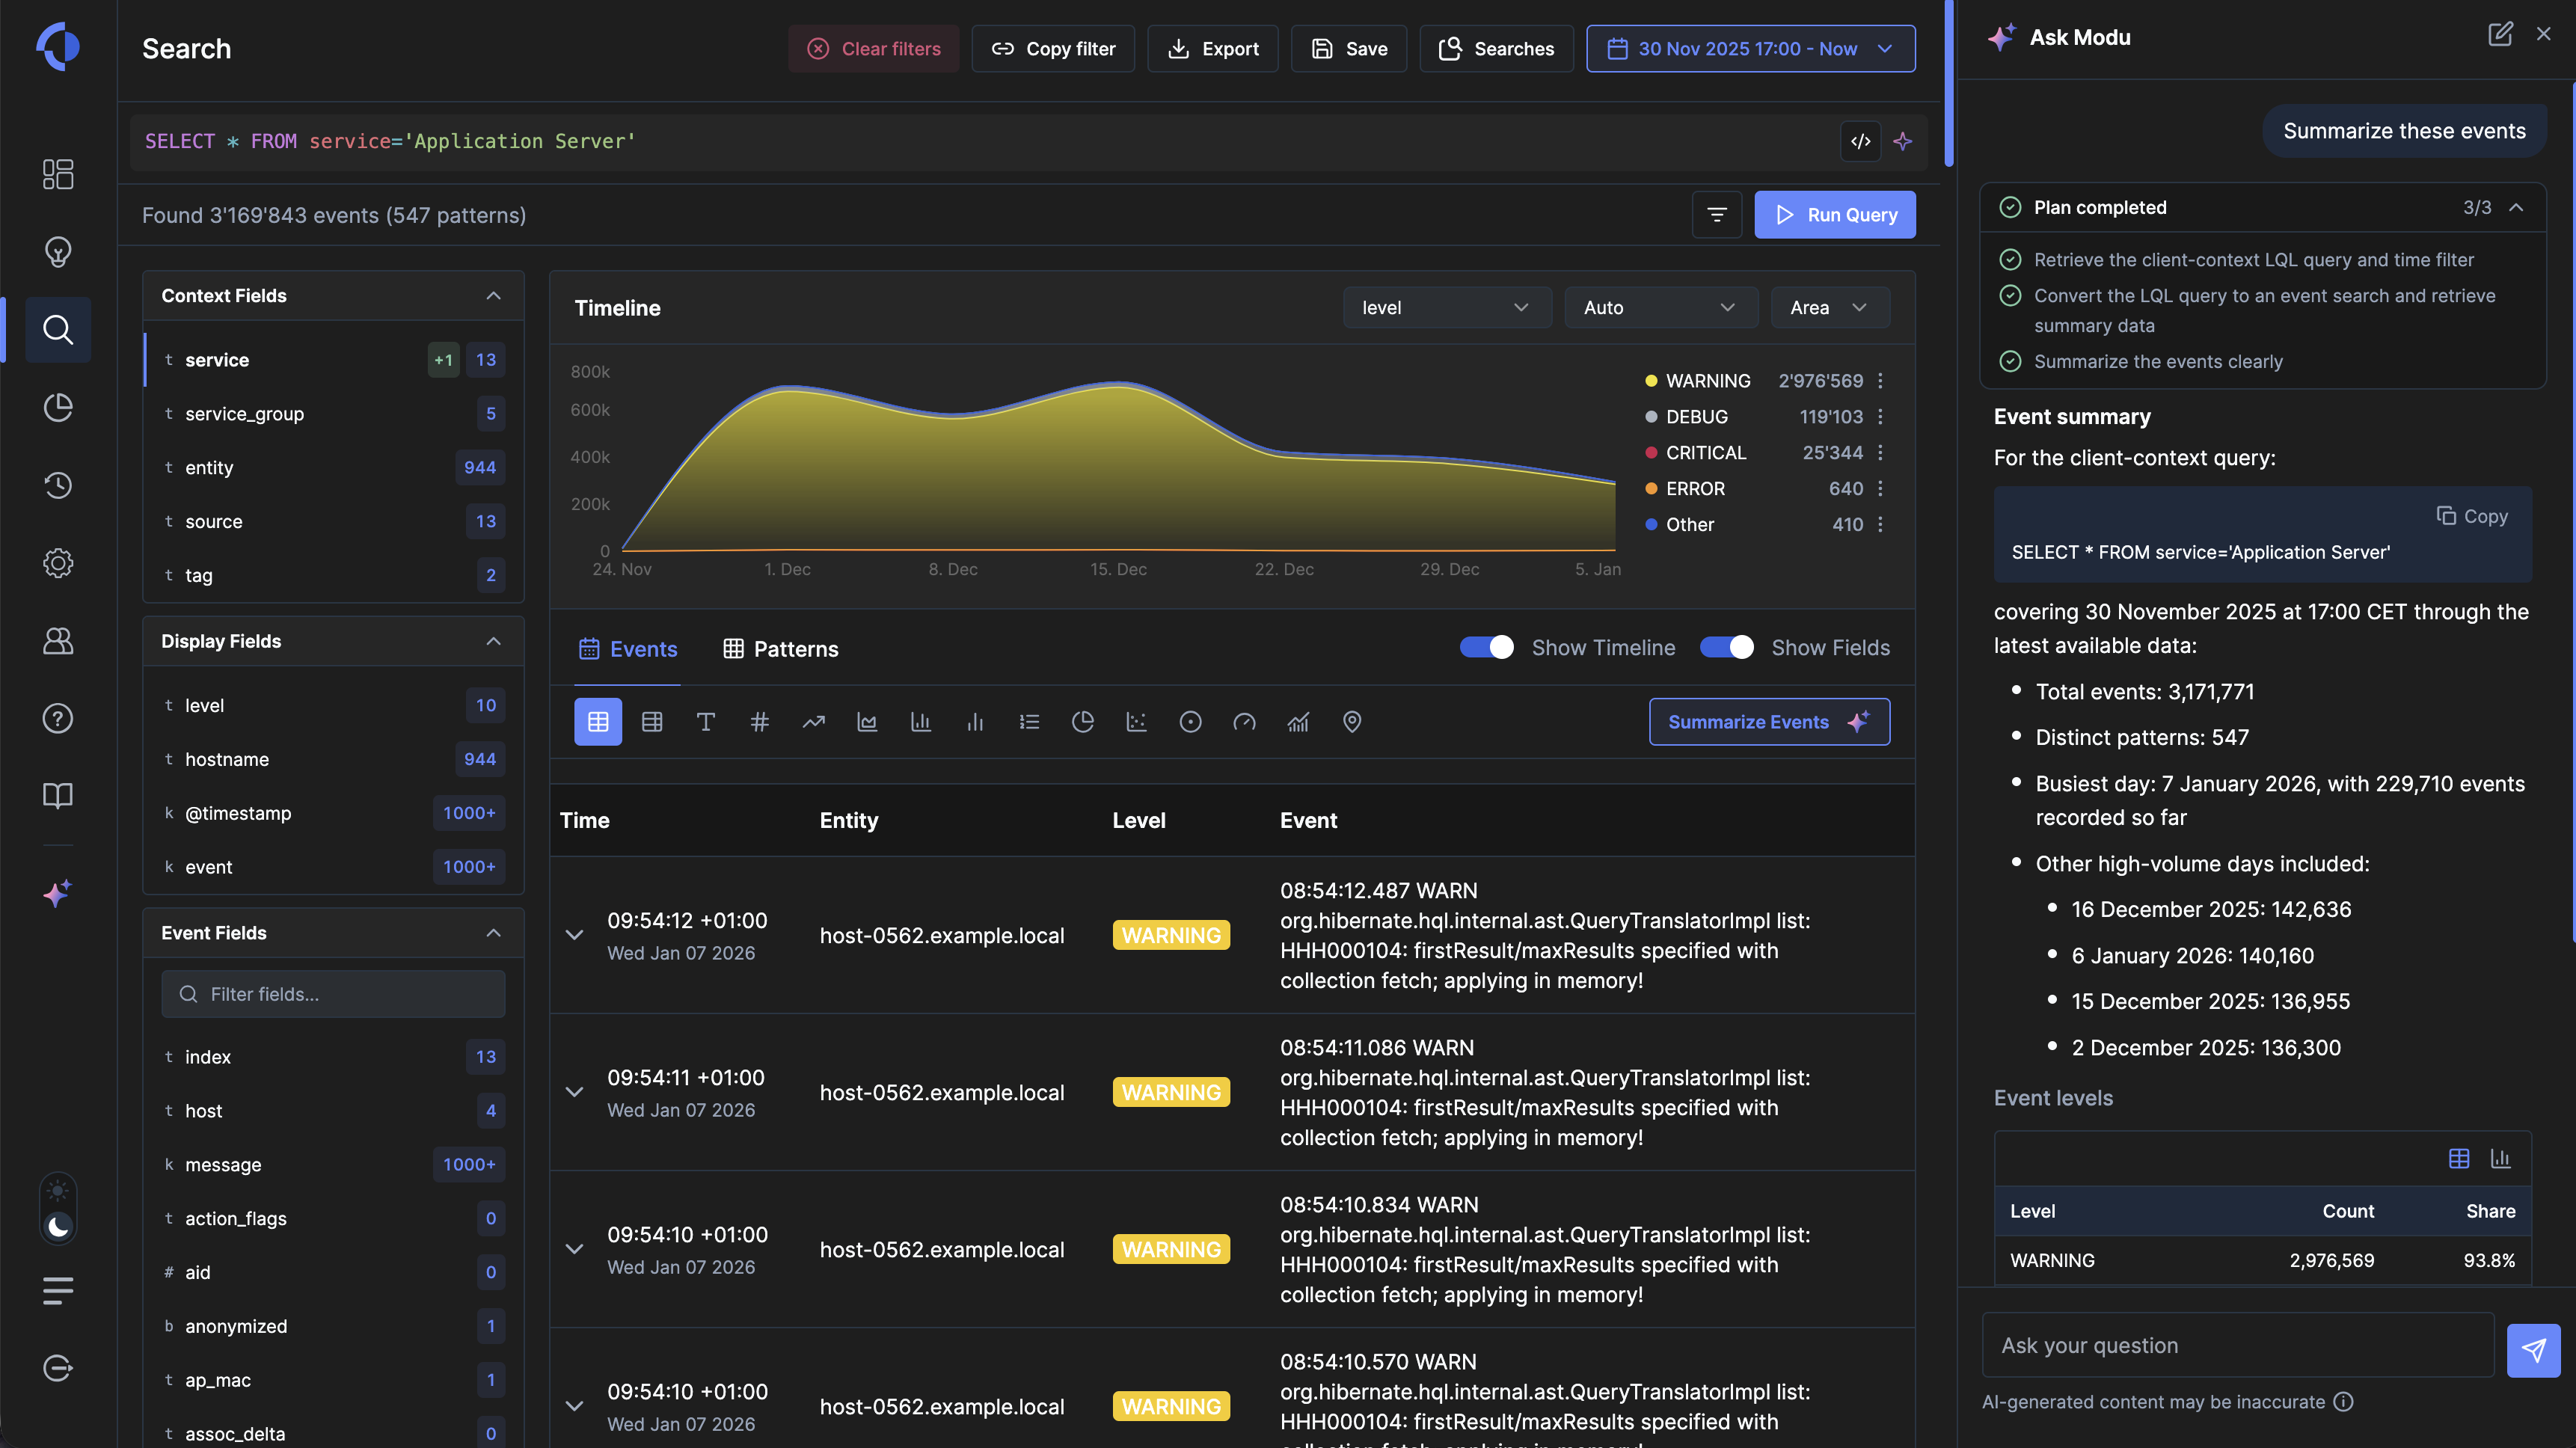Open the AI sparkle icon in the sidebar
This screenshot has height=1448, width=2576.
pyautogui.click(x=58, y=893)
